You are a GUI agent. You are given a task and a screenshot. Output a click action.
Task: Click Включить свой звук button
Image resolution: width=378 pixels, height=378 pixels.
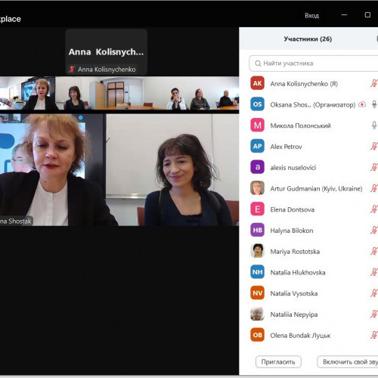coord(348,362)
